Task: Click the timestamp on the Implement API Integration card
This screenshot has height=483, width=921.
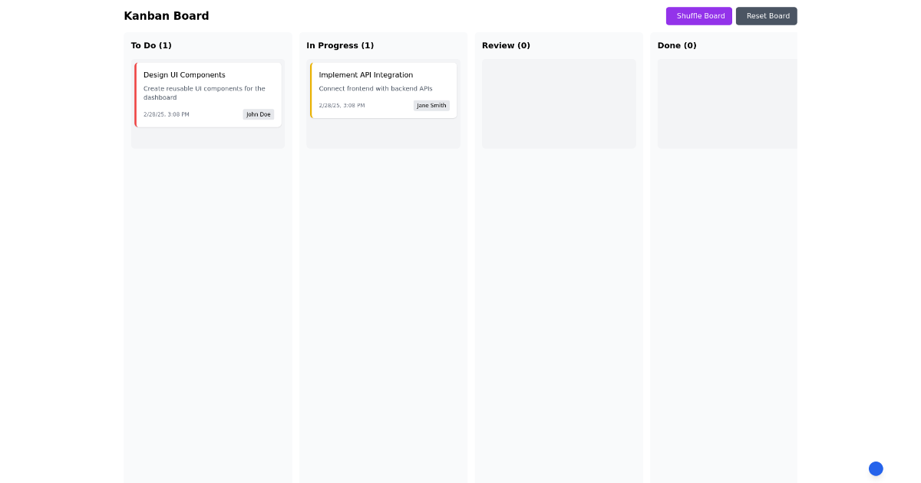Action: (342, 106)
